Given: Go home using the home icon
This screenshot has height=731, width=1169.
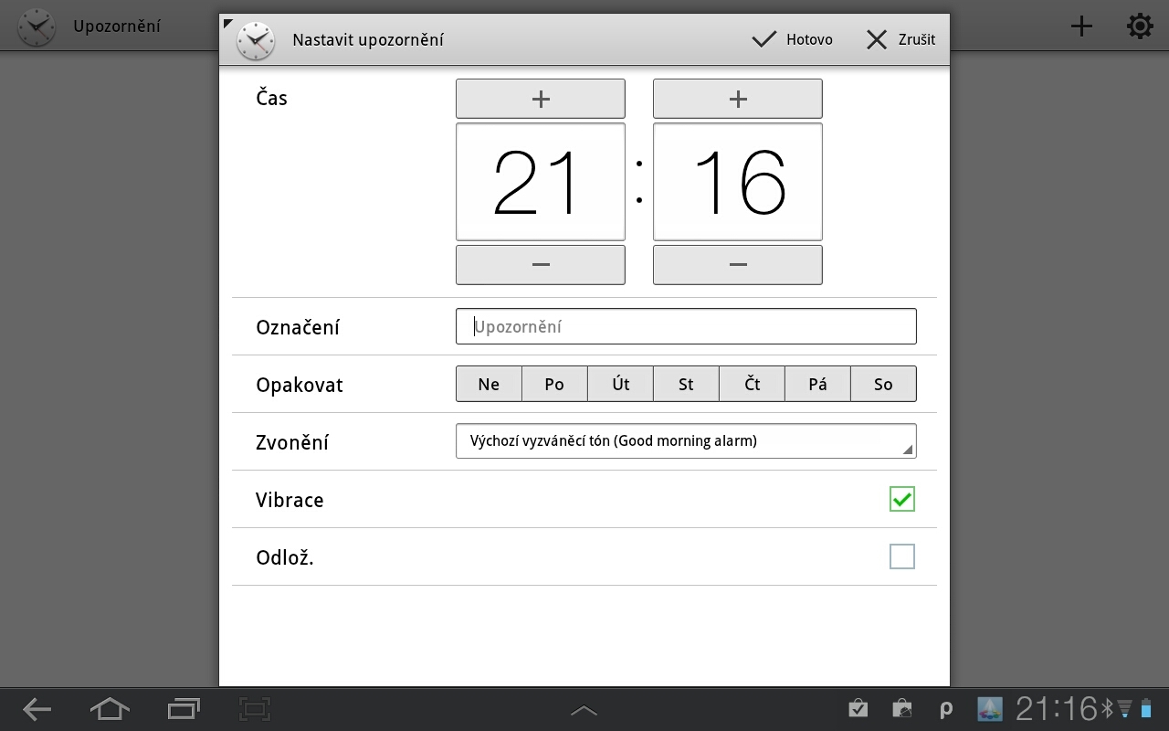Looking at the screenshot, I should [110, 709].
